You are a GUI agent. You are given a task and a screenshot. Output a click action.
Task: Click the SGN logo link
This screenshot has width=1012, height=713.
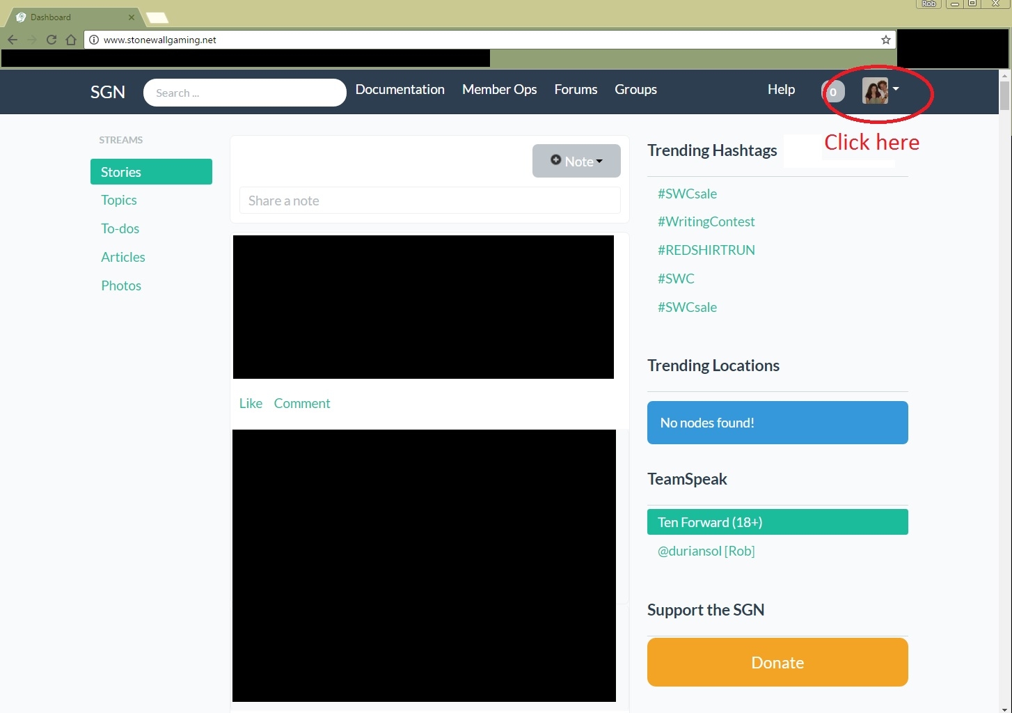click(x=108, y=92)
